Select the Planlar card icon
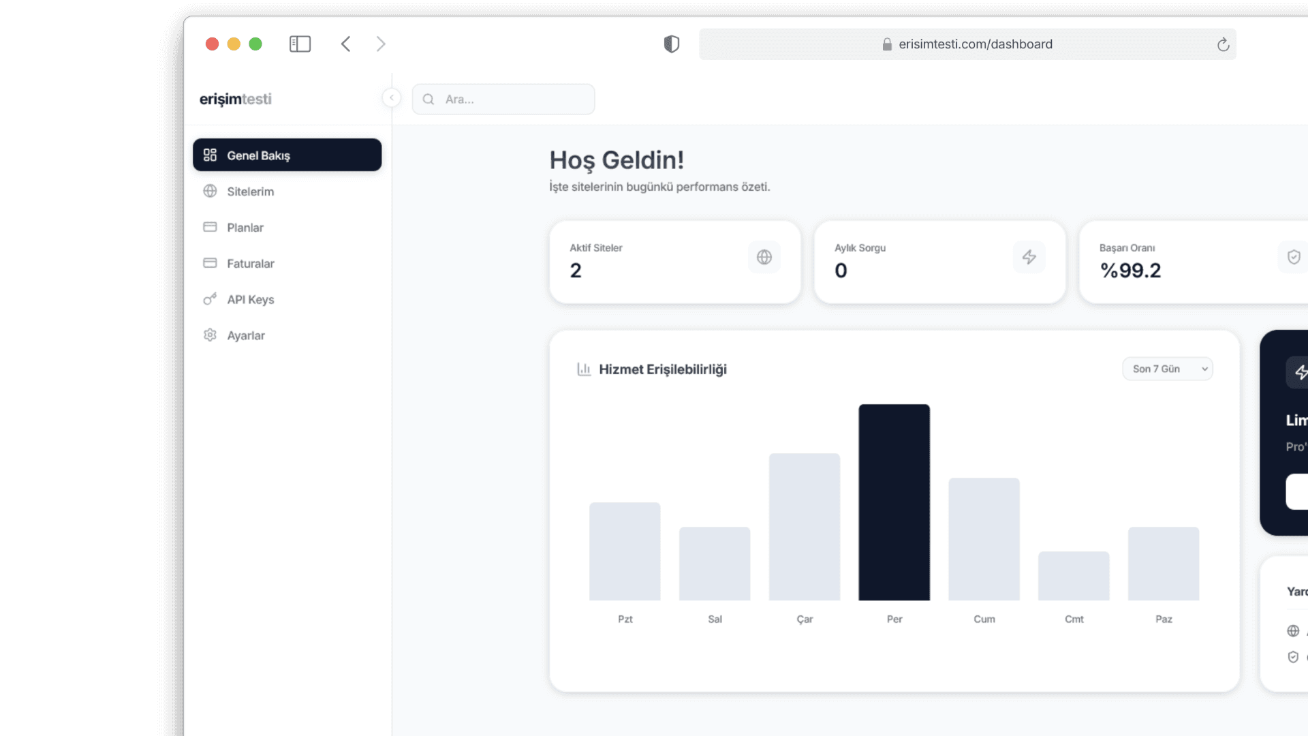Viewport: 1308px width, 736px height. tap(211, 227)
